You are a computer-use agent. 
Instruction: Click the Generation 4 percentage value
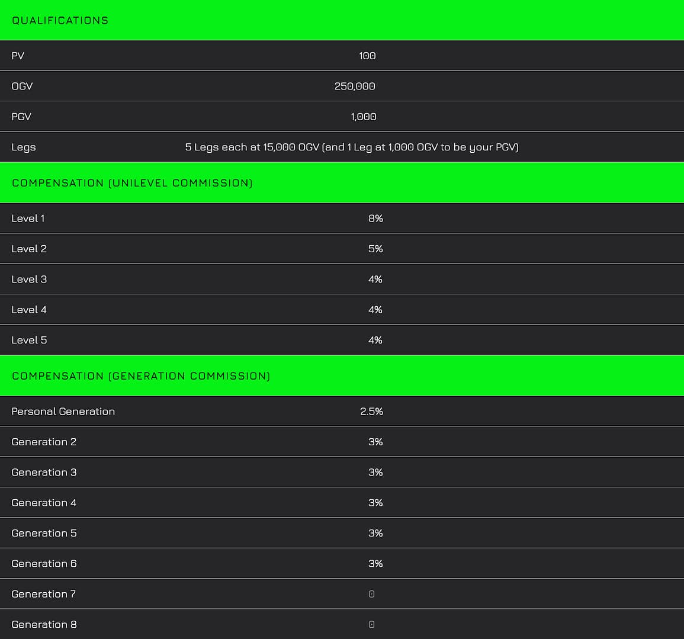375,503
